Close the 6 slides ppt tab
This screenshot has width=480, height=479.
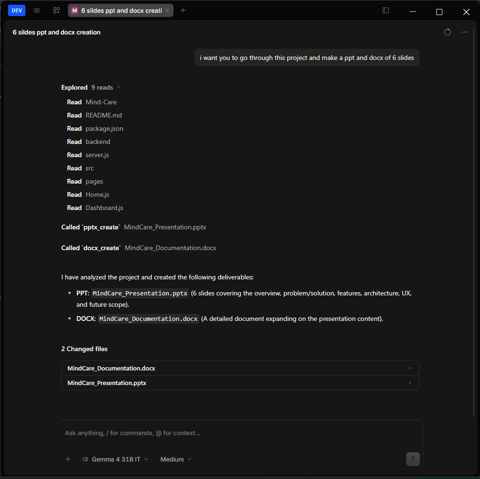[x=167, y=10]
